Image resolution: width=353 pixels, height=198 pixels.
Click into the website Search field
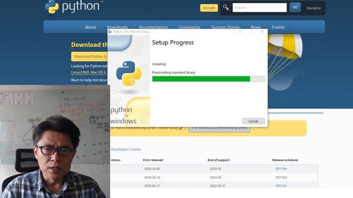click(x=260, y=7)
